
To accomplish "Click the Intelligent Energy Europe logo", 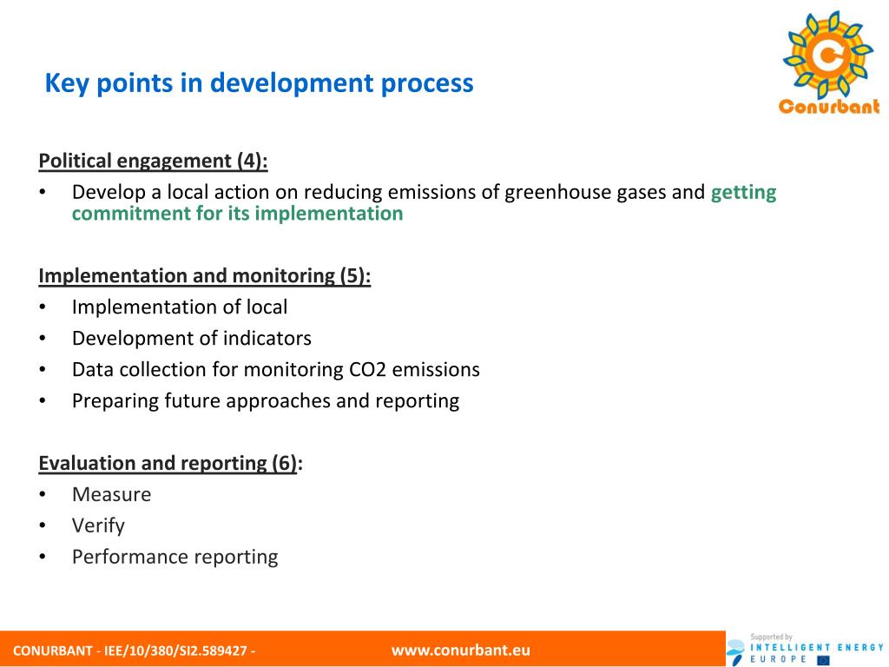I will tap(805, 650).
